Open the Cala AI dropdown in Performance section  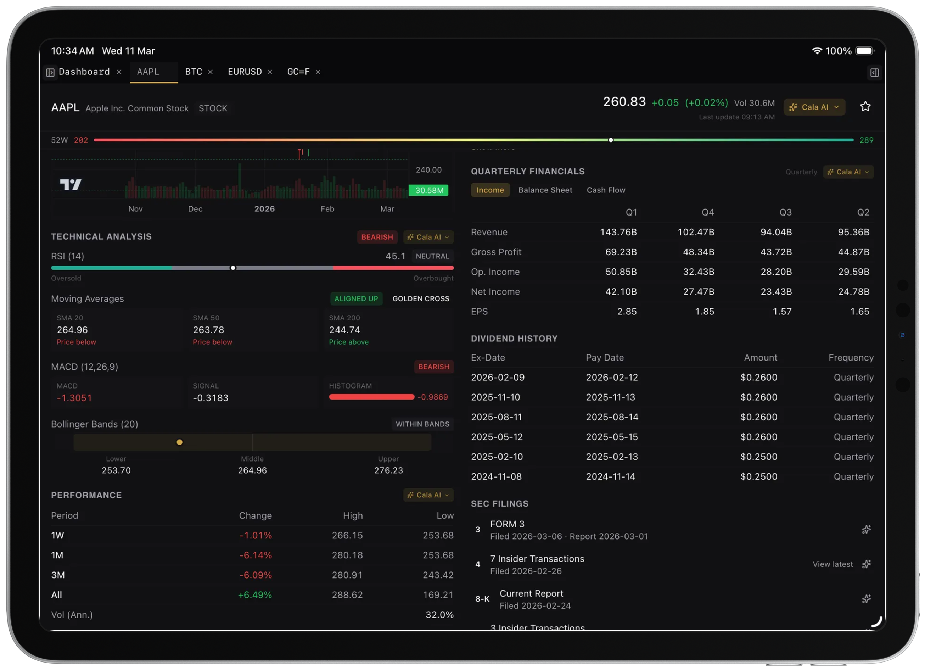coord(428,495)
